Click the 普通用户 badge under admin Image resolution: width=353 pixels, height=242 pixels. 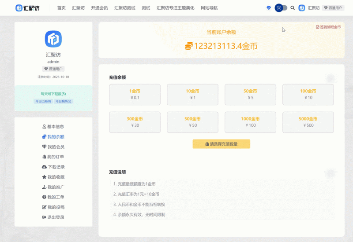[53, 69]
